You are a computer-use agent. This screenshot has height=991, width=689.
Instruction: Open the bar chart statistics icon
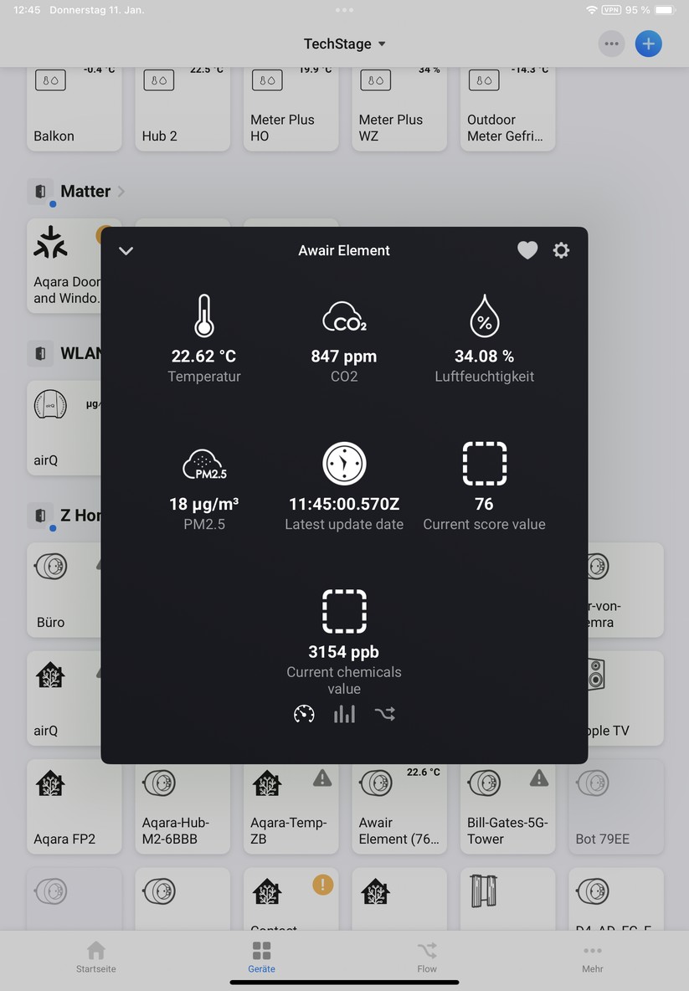344,713
